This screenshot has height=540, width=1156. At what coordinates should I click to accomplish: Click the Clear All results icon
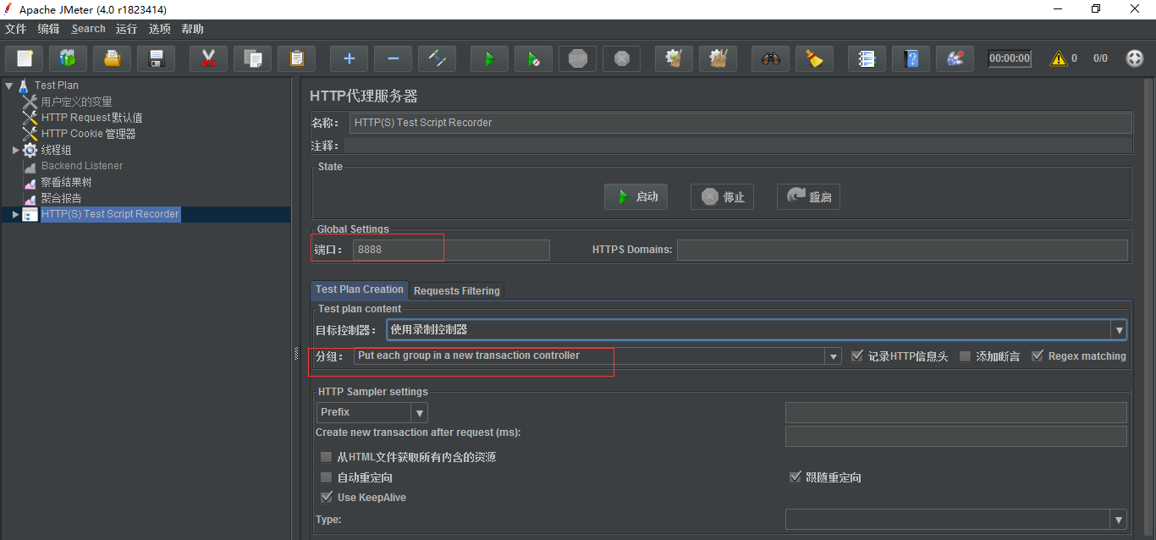(718, 58)
